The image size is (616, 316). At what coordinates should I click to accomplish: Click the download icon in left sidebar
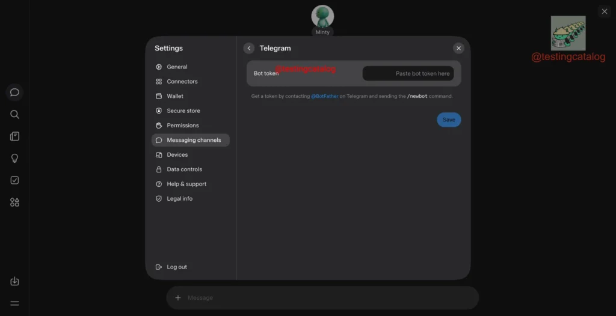click(14, 281)
